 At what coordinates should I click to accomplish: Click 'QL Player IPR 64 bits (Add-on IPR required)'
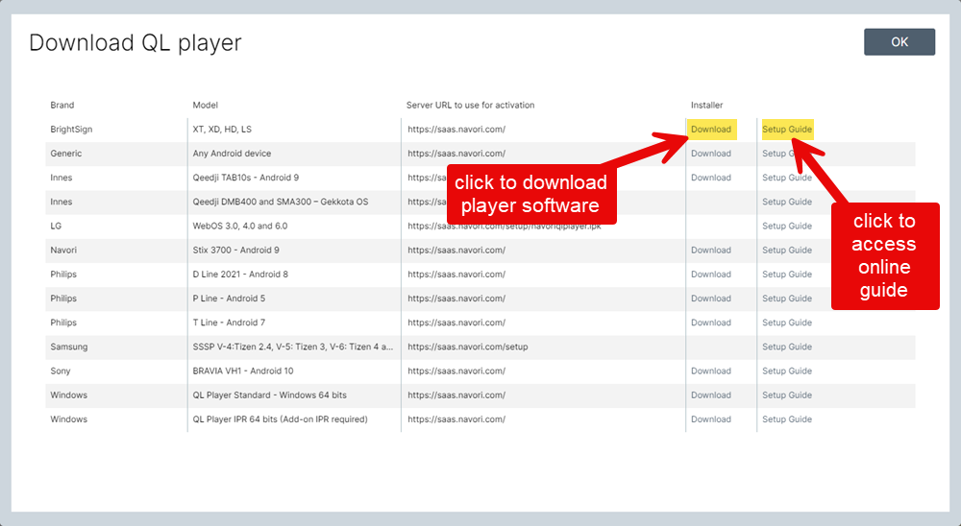[280, 419]
